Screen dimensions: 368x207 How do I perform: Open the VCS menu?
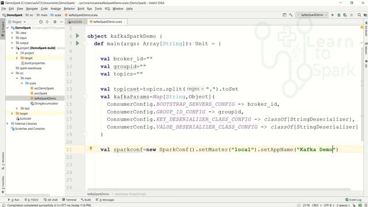point(107,9)
